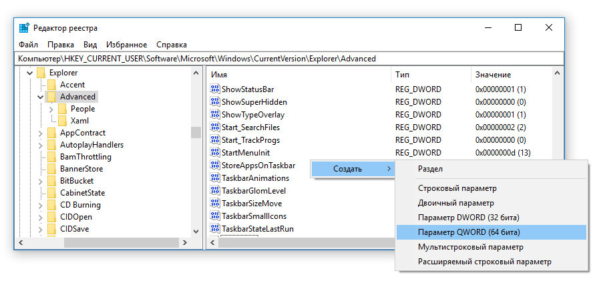Click the AutoplayHandlers folder icon
Screen dimensions: 605x291
[51, 145]
